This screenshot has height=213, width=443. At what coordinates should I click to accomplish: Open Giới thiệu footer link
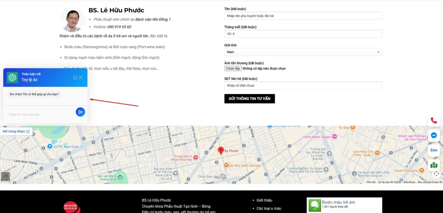click(264, 200)
